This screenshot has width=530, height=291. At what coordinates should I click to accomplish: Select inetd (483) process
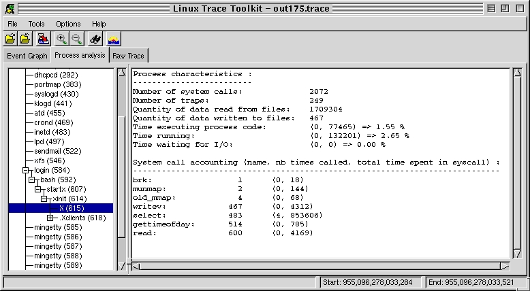pyautogui.click(x=52, y=132)
